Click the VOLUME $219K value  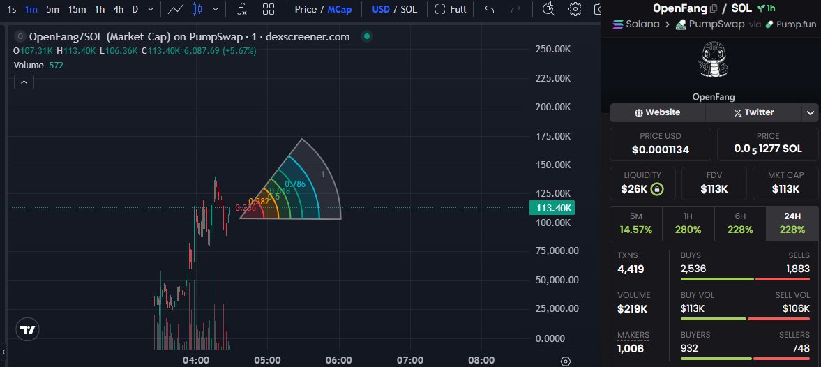pyautogui.click(x=633, y=309)
